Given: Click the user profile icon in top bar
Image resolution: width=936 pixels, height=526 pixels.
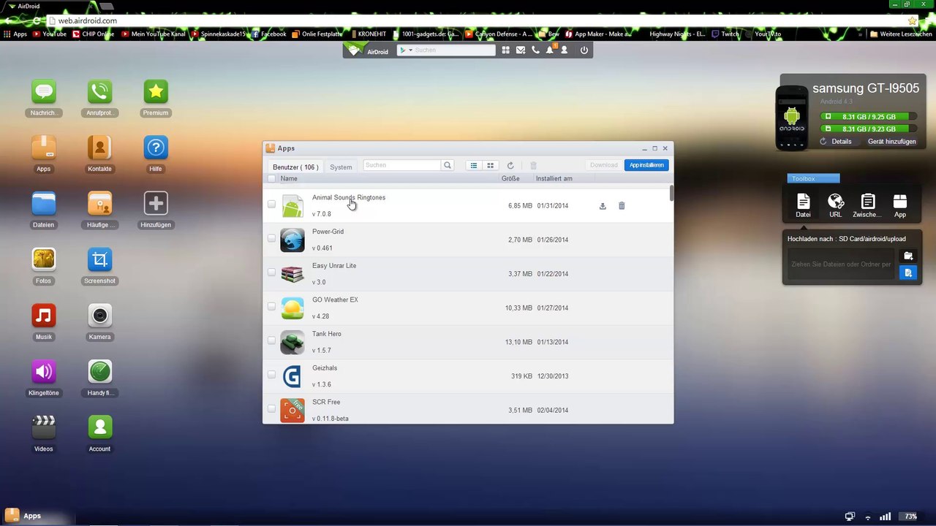Looking at the screenshot, I should pos(564,50).
